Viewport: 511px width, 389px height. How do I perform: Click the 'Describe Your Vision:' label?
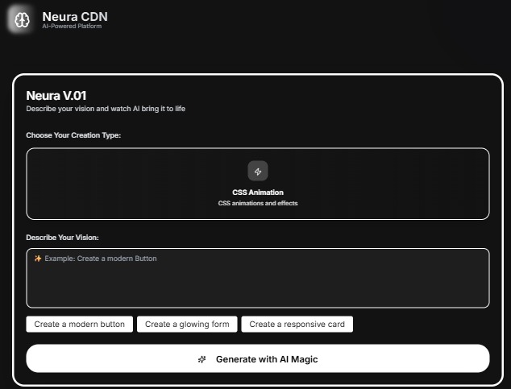pyautogui.click(x=62, y=238)
